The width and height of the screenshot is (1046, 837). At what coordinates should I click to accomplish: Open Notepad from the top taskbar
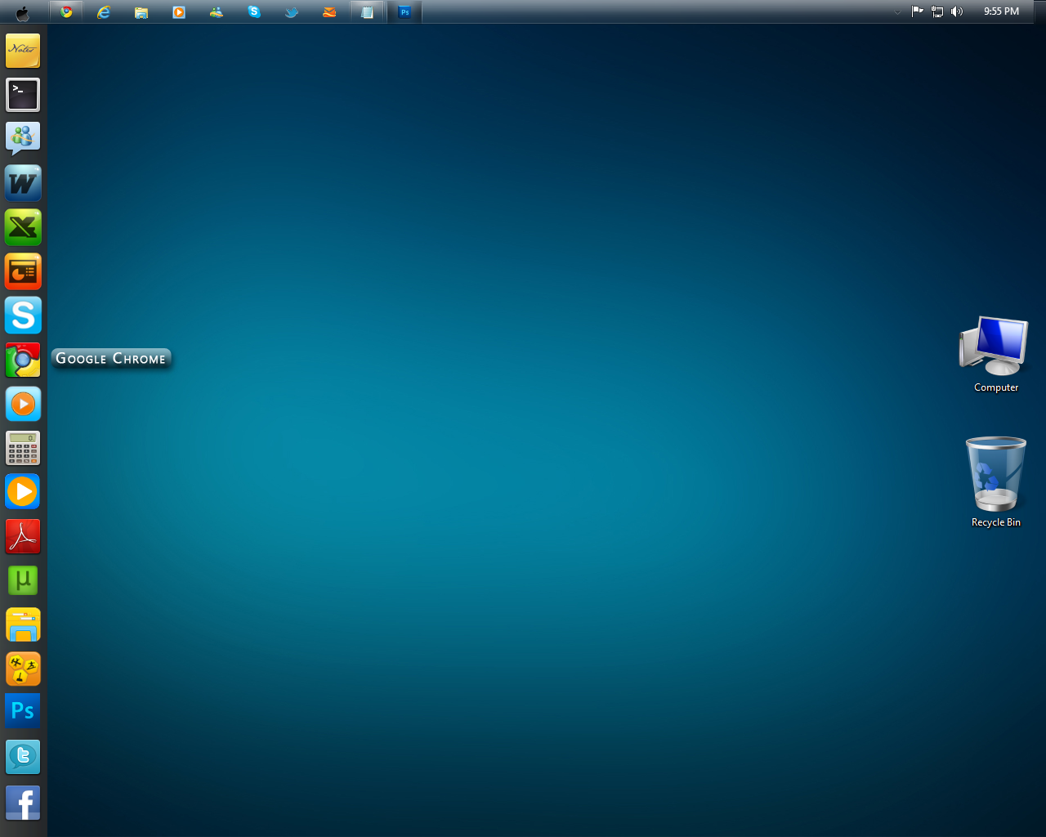coord(367,11)
